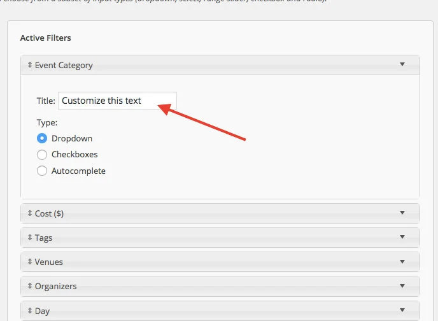Click the Title text input field

(x=117, y=101)
